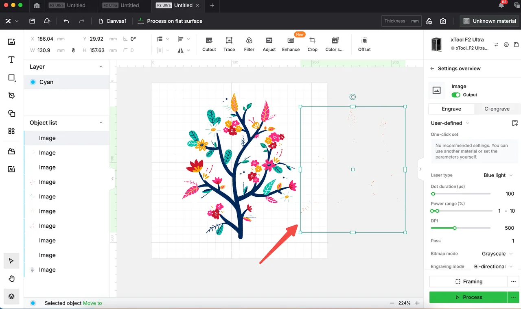Open a new tab with plus button
The width and height of the screenshot is (521, 309).
point(212,5)
